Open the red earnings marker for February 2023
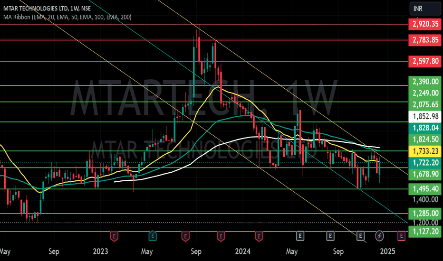The width and height of the screenshot is (443, 261). (x=114, y=236)
